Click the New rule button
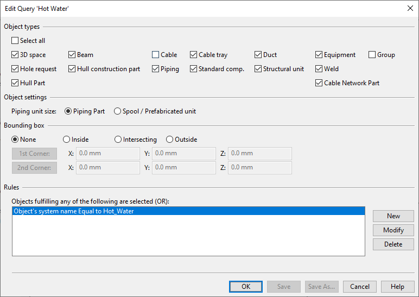 click(393, 216)
